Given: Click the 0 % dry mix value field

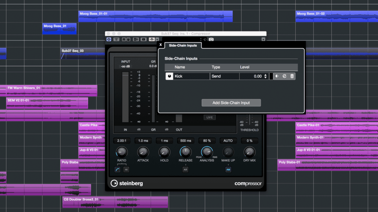Looking at the screenshot, I should tap(250, 141).
